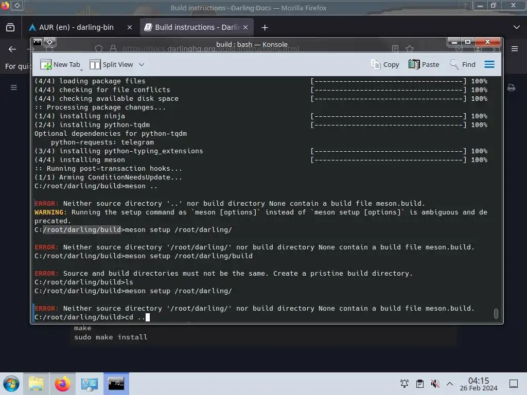The width and height of the screenshot is (527, 395).
Task: Click the 'C:/root/darling/build>ls' line
Action: point(84,282)
